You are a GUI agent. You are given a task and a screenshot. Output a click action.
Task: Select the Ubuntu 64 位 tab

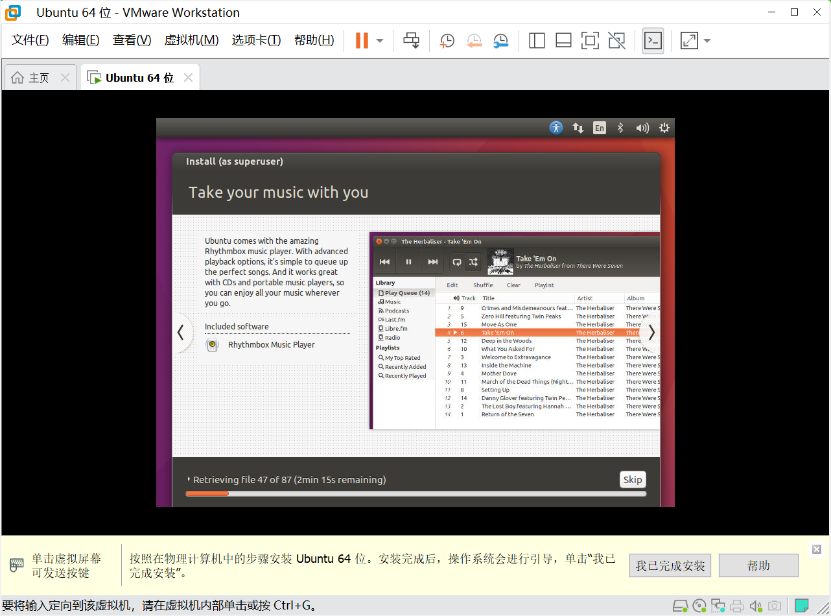[x=139, y=78]
